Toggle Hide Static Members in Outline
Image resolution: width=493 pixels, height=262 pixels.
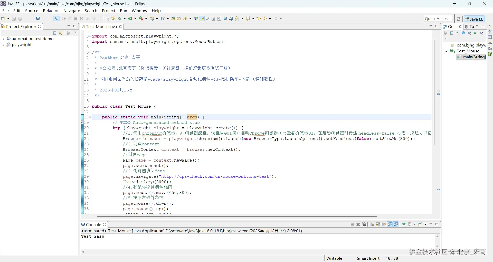[x=469, y=33]
